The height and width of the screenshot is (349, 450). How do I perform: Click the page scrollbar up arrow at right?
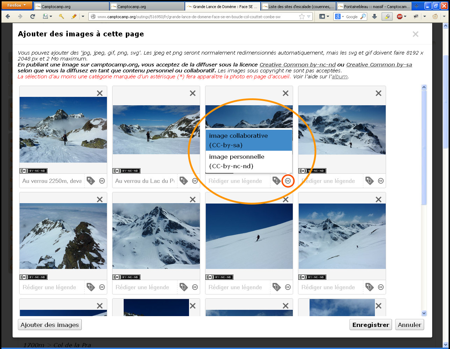[x=445, y=26]
